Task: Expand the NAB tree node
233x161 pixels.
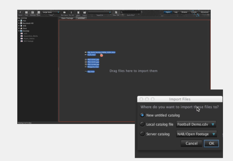Action: pos(19,26)
